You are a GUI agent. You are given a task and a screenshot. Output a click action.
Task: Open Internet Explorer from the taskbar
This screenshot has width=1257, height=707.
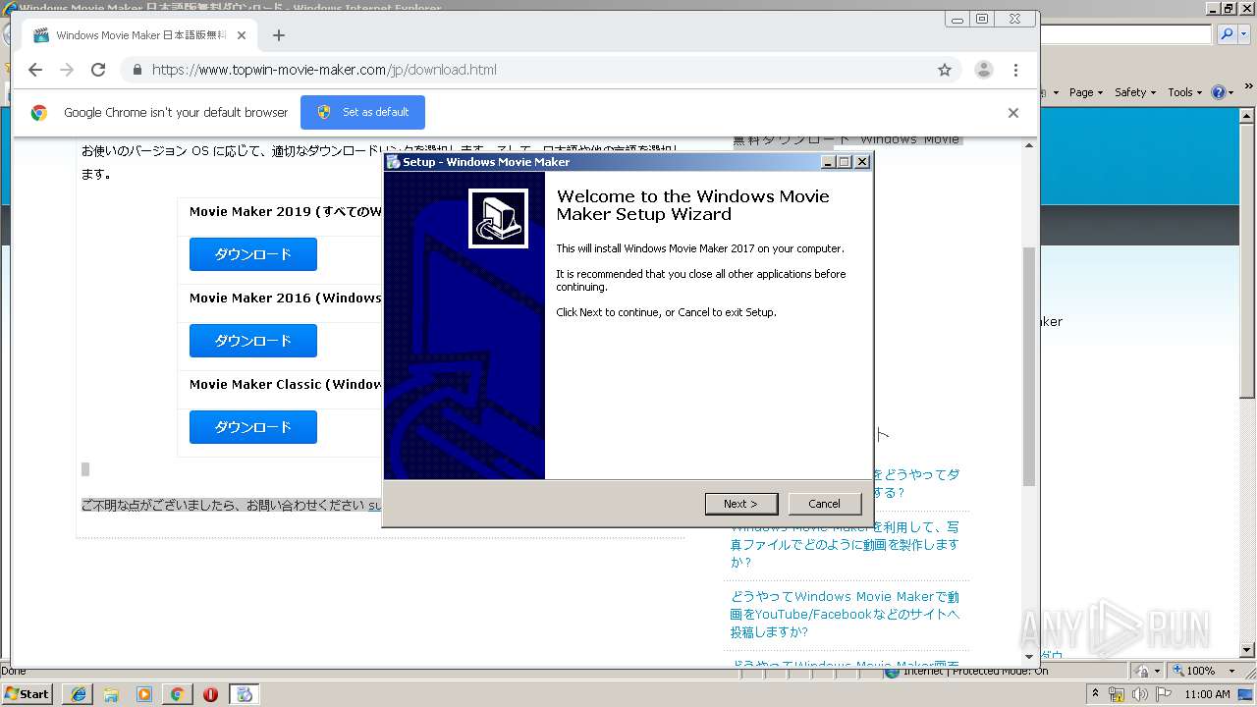[x=78, y=694]
